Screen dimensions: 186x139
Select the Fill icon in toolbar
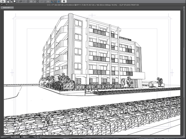tap(34, 1)
